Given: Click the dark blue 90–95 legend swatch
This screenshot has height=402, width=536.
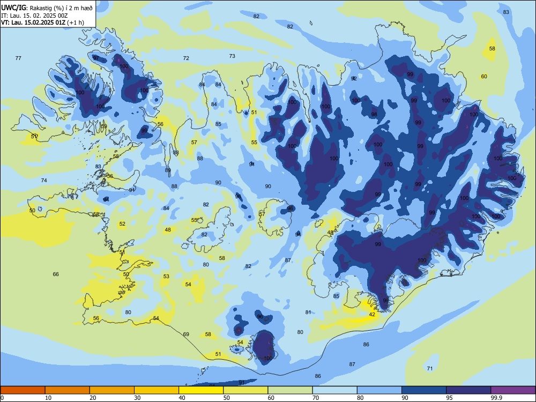Looking at the screenshot, I should click(424, 390).
